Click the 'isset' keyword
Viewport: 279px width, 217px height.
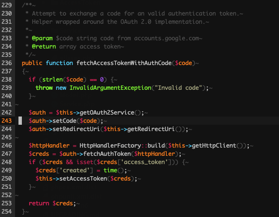click(85, 162)
